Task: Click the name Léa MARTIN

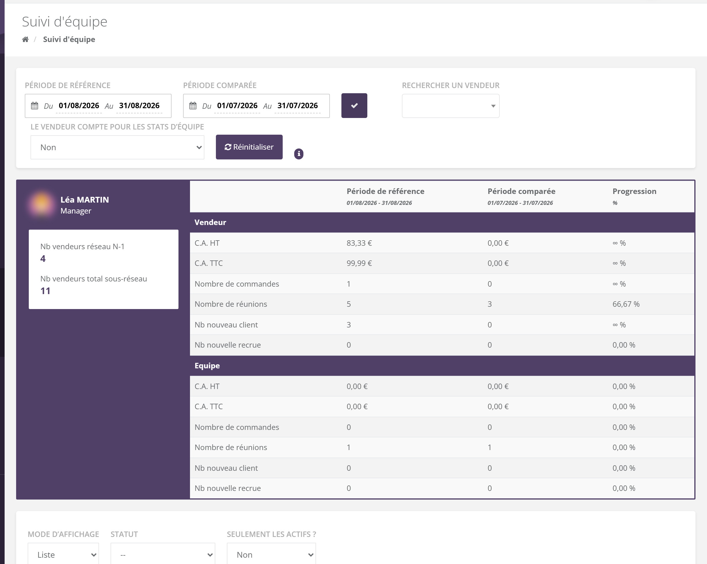Action: pos(85,200)
